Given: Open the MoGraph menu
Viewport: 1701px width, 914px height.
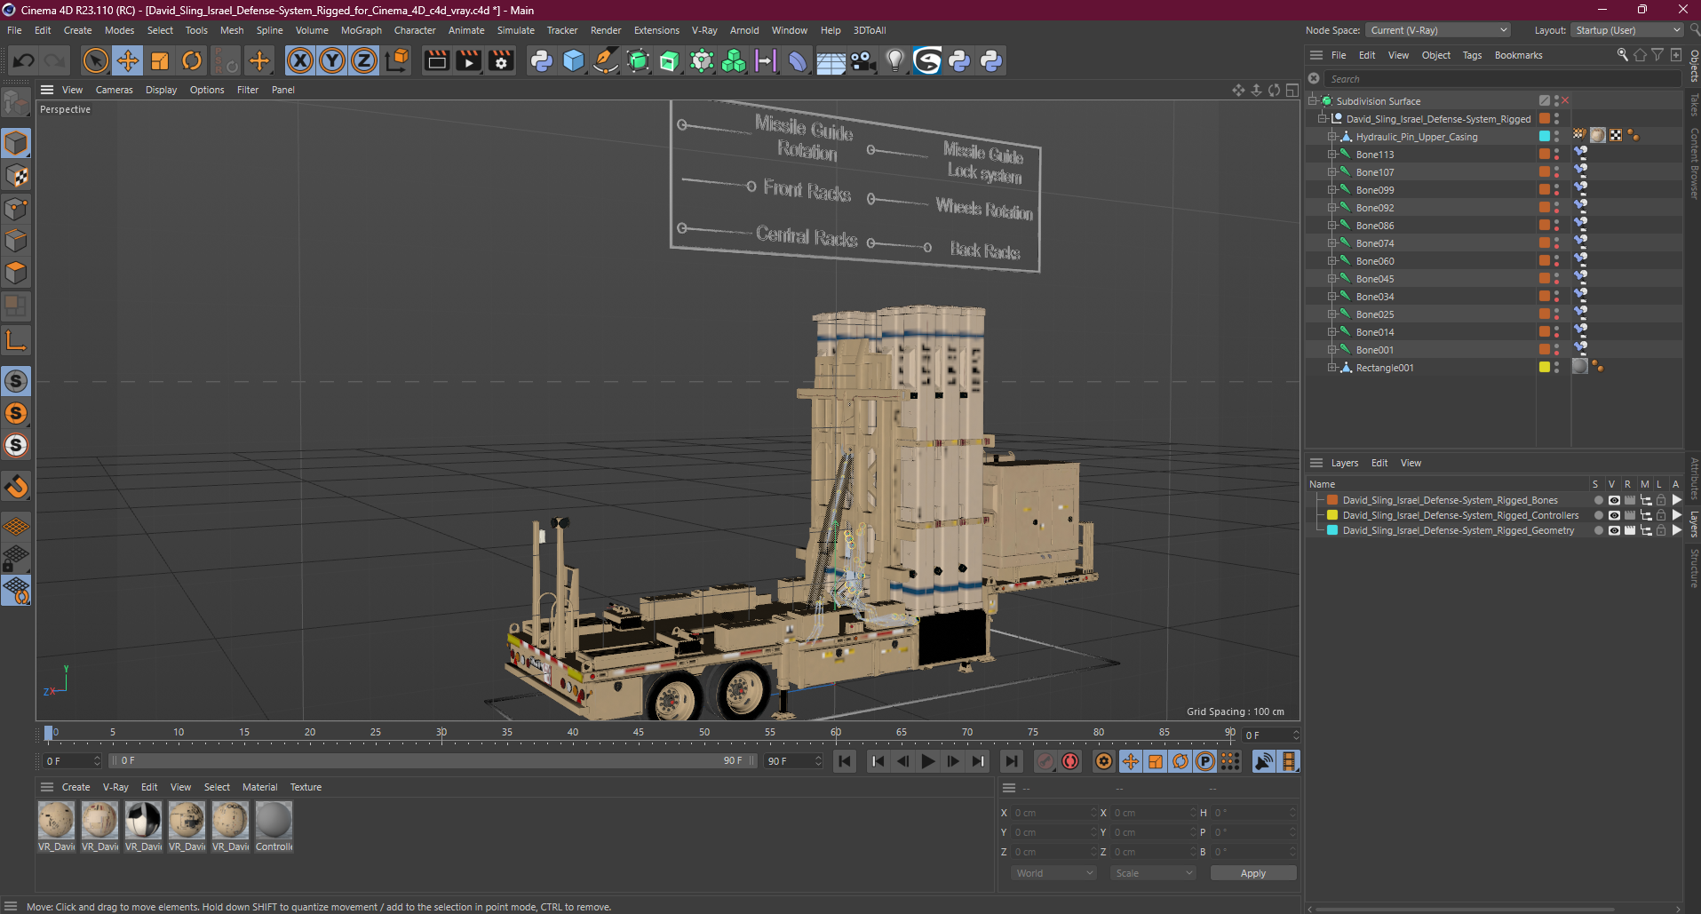Looking at the screenshot, I should point(361,30).
